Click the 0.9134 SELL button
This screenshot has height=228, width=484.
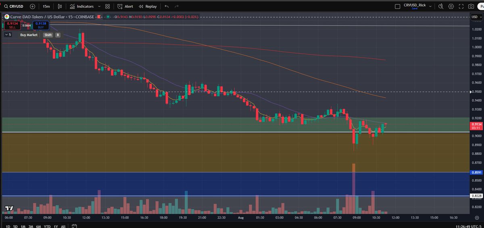[x=12, y=25]
